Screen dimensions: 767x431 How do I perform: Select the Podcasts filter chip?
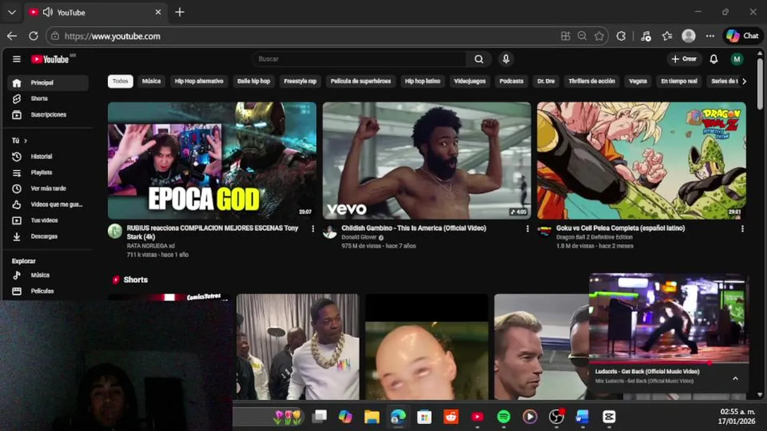[x=512, y=81]
